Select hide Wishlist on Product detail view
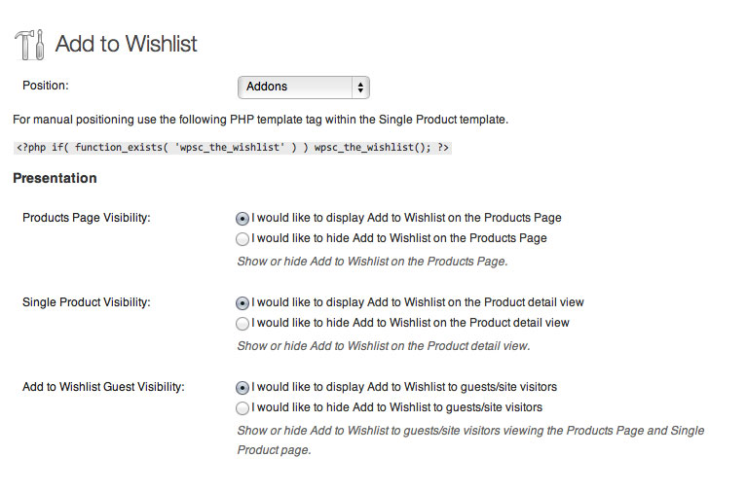This screenshot has width=746, height=491. (242, 324)
